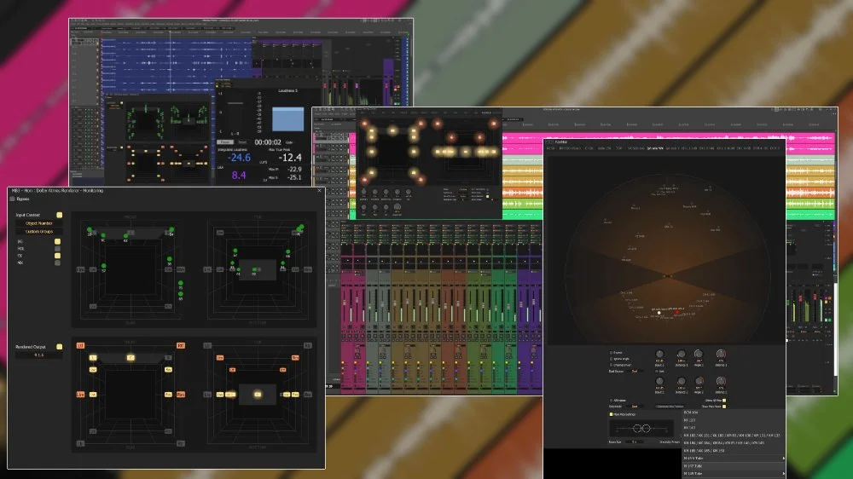Click the orange Rtf speaker in the rendered top view
The width and height of the screenshot is (853, 479).
coord(181,346)
